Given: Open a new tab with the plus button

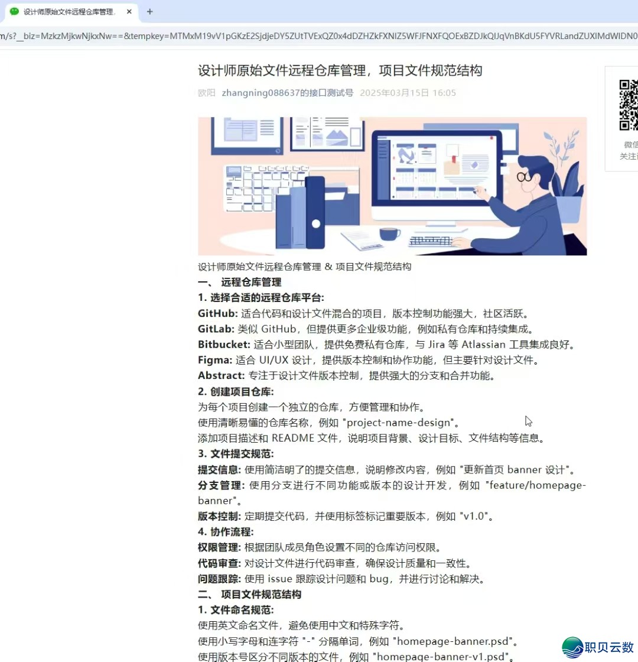Looking at the screenshot, I should pos(149,12).
